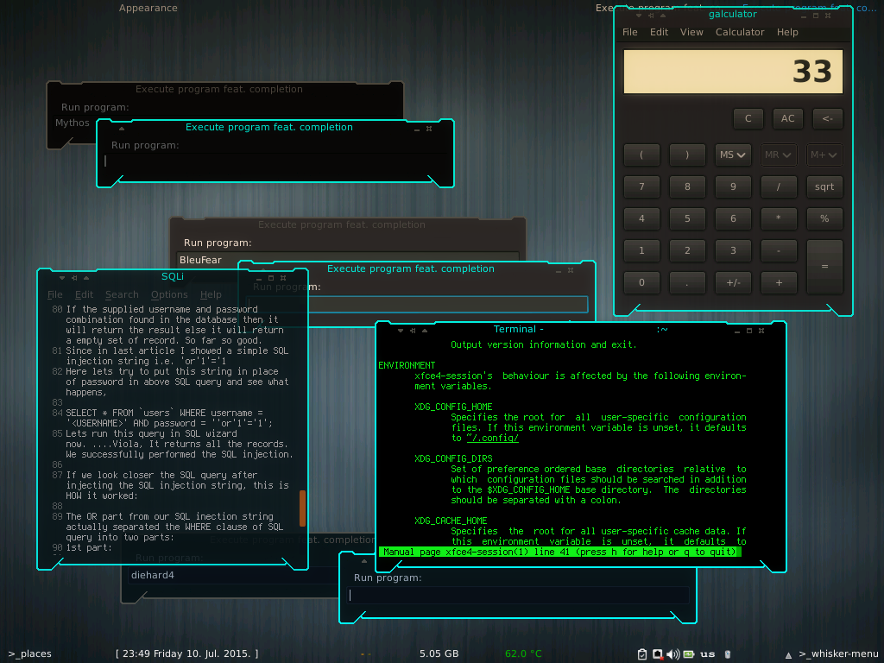Click the sign change '+/-' key
The height and width of the screenshot is (663, 884).
[733, 282]
